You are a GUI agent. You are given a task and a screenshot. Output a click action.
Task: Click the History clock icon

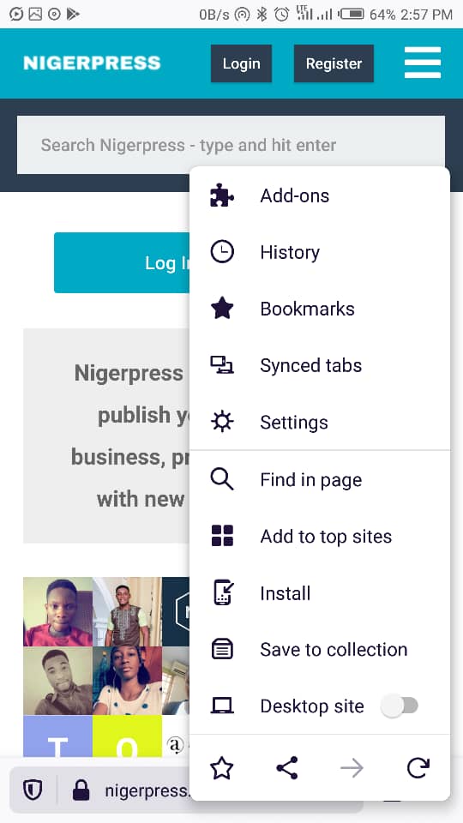[x=221, y=252]
